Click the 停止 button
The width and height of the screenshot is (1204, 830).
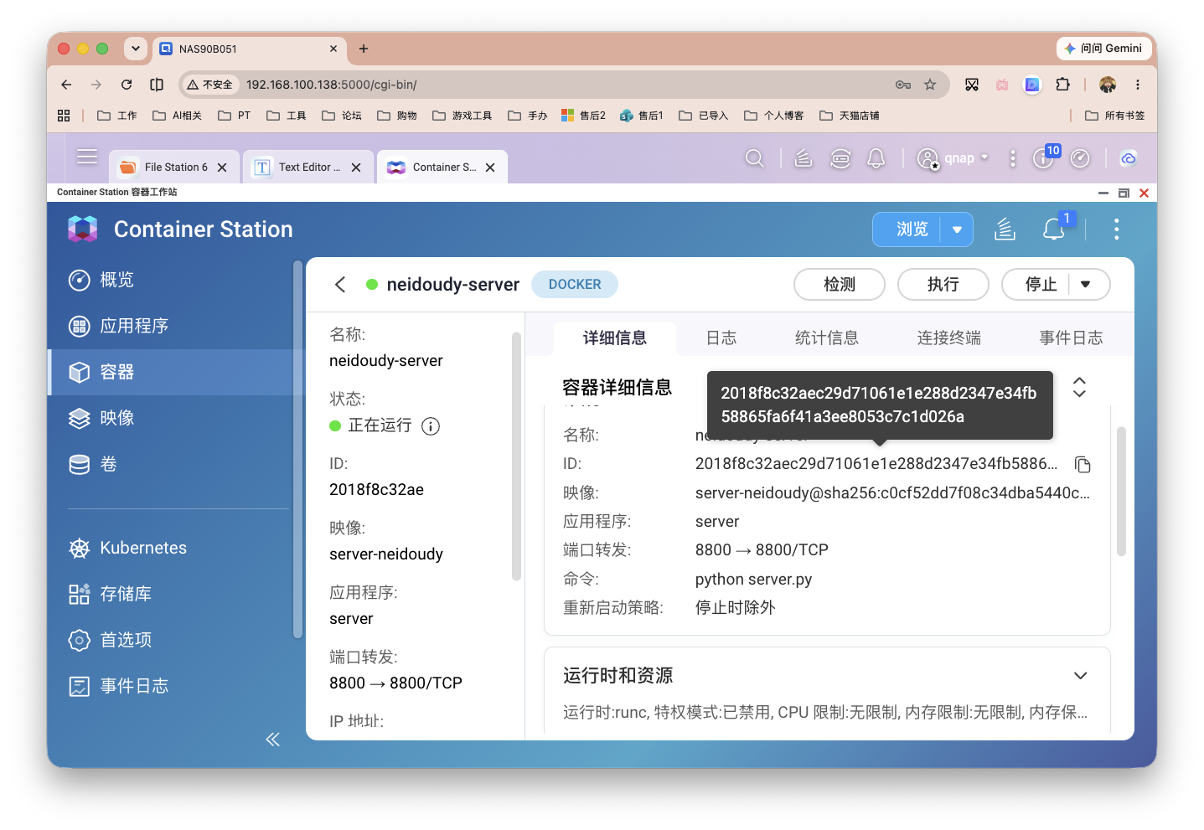(x=1041, y=285)
